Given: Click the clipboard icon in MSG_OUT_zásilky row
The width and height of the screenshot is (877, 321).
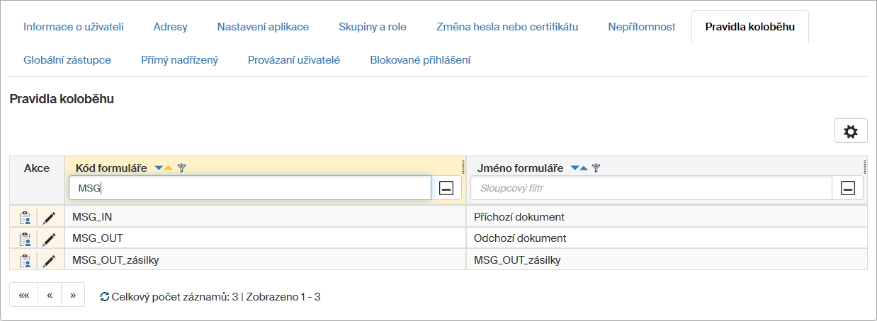Looking at the screenshot, I should (25, 261).
